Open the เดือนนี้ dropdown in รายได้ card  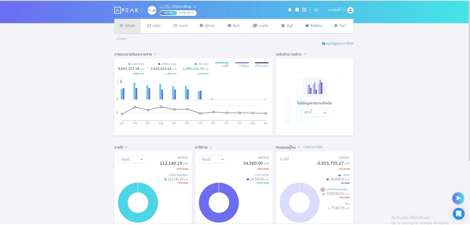[131, 159]
